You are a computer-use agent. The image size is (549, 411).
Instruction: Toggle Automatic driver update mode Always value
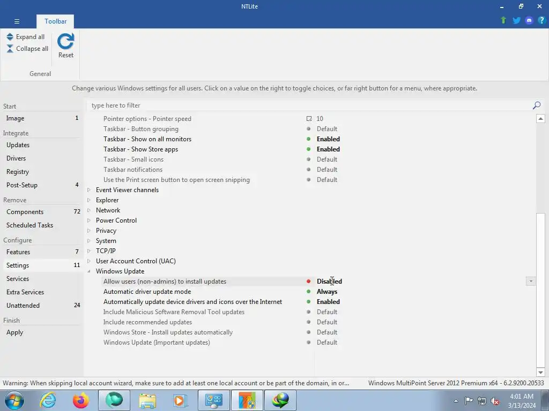[x=327, y=292]
